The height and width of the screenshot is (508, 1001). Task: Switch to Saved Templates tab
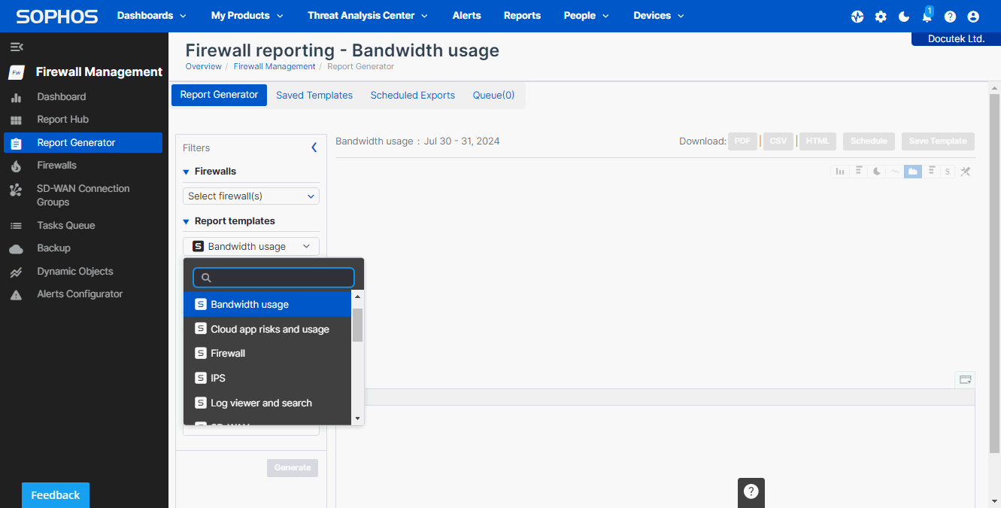point(314,95)
